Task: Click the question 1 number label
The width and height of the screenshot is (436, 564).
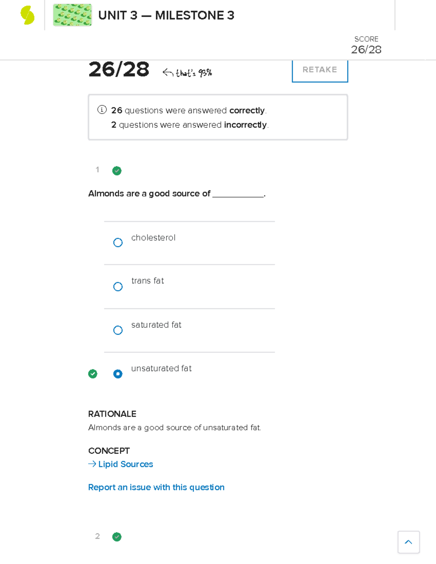Action: pos(97,170)
